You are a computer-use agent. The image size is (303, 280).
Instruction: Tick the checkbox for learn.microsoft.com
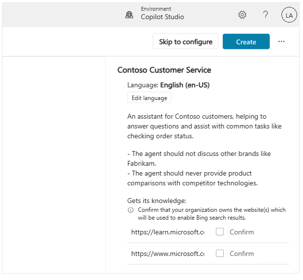coord(220,232)
